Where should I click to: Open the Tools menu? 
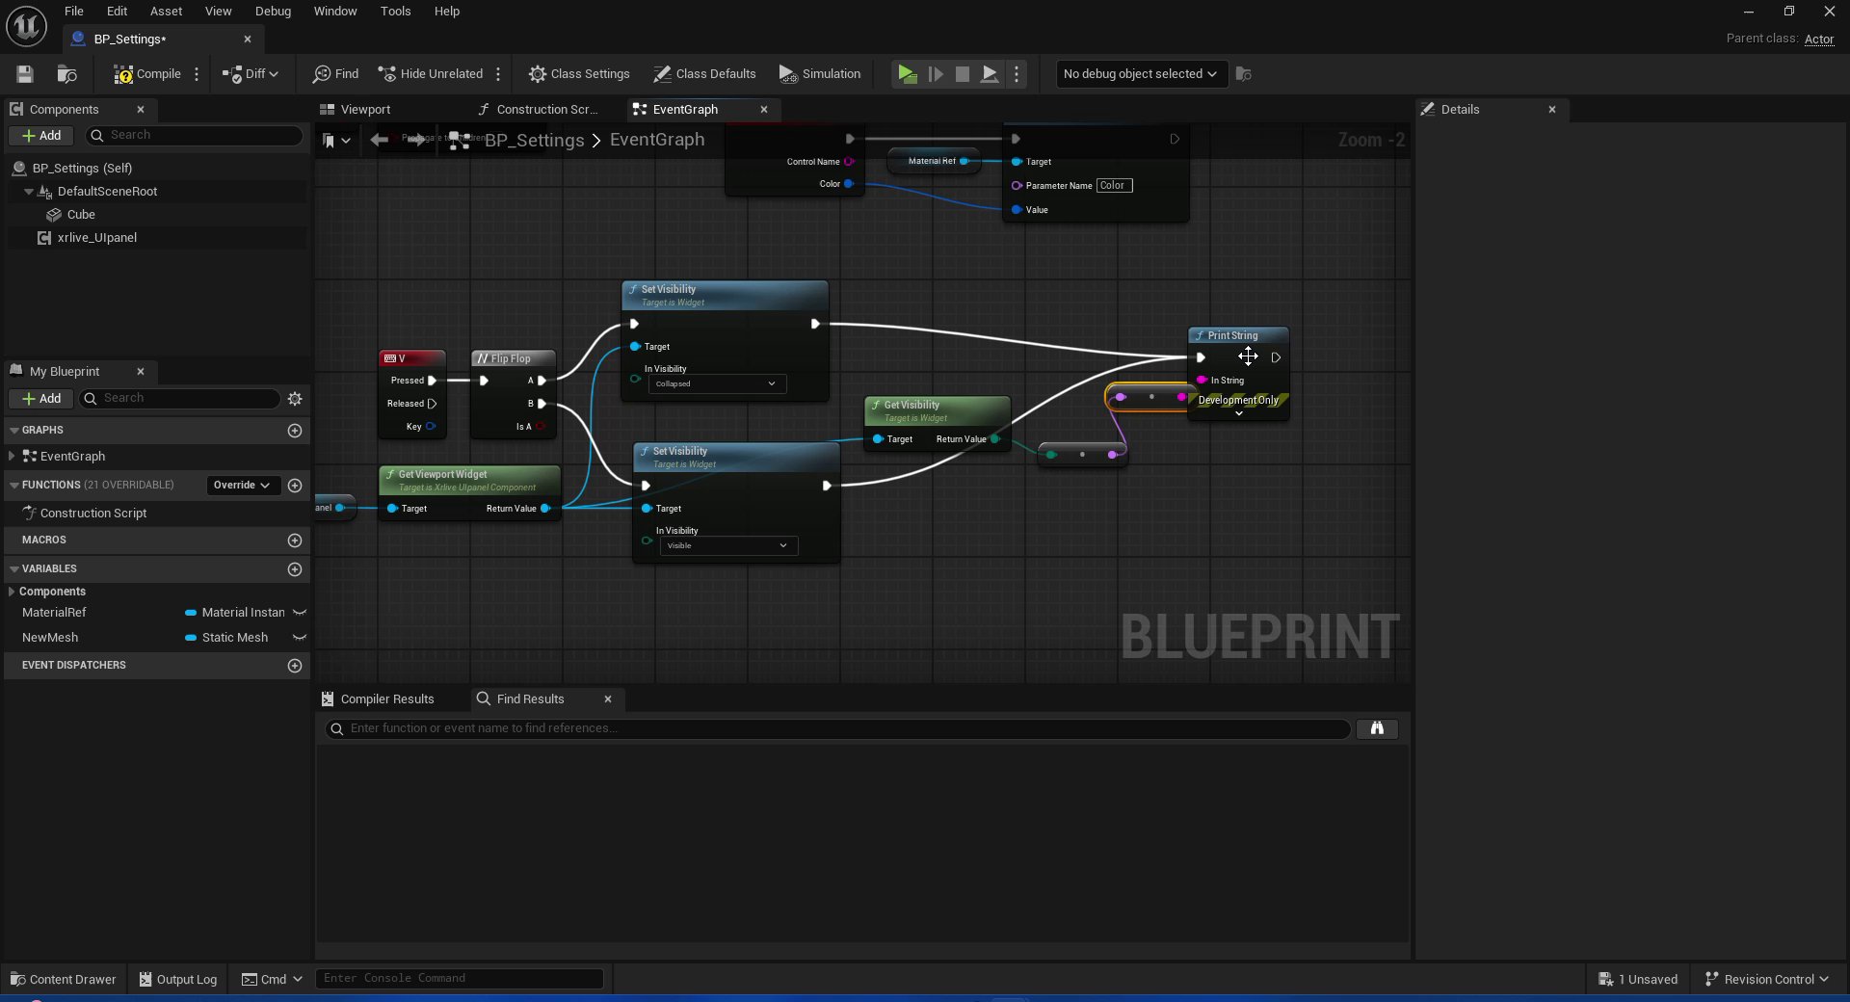395,12
